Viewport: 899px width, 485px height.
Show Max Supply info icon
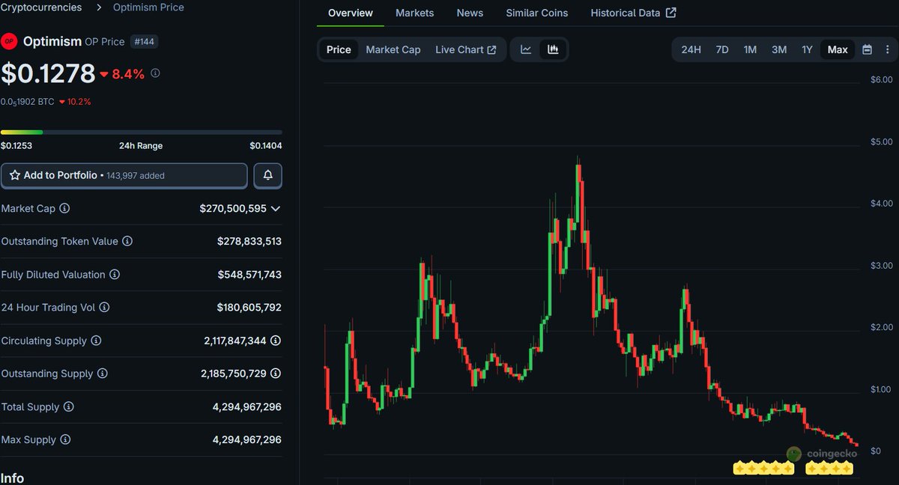(x=65, y=440)
